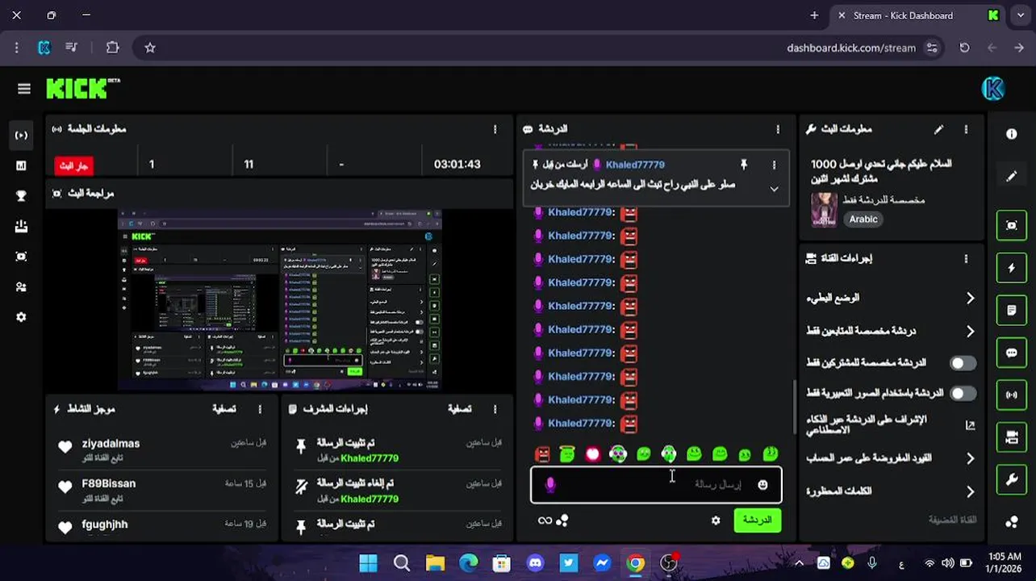This screenshot has height=581, width=1036.
Task: Click the chat scrollbar
Action: click(795, 408)
